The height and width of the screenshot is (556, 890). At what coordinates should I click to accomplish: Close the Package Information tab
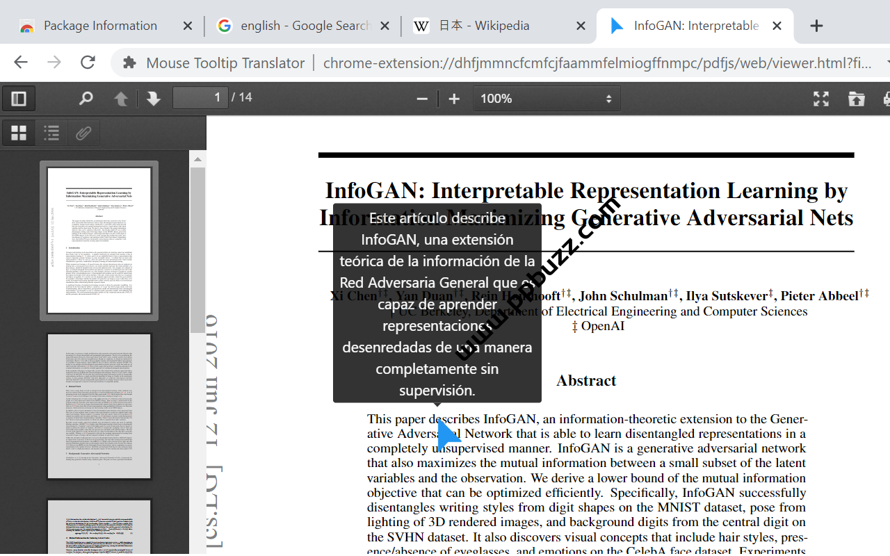[188, 26]
